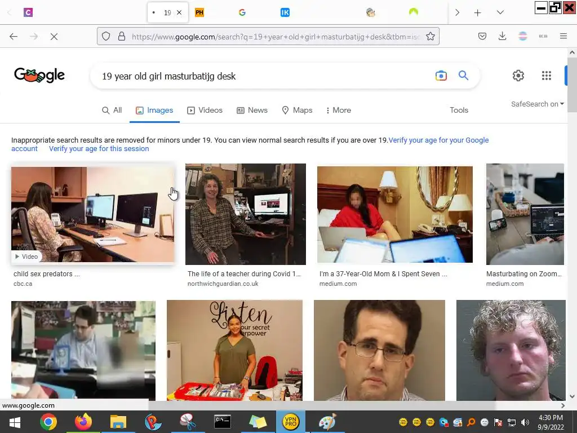Open the tracking protection shield icon
The height and width of the screenshot is (433, 577).
click(x=106, y=37)
